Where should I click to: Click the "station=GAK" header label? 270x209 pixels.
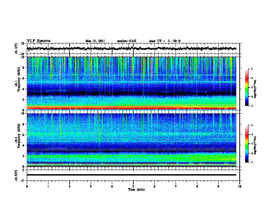(127, 41)
